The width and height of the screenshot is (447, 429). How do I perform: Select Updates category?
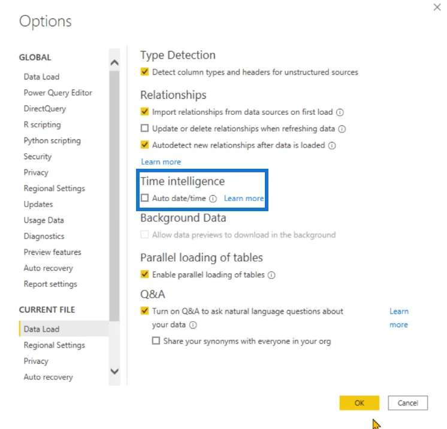[x=38, y=205]
